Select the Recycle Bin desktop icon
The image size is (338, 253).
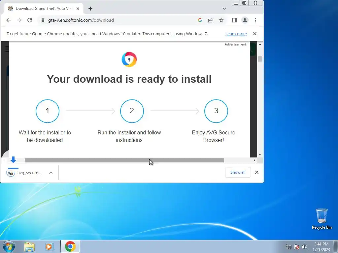(321, 219)
